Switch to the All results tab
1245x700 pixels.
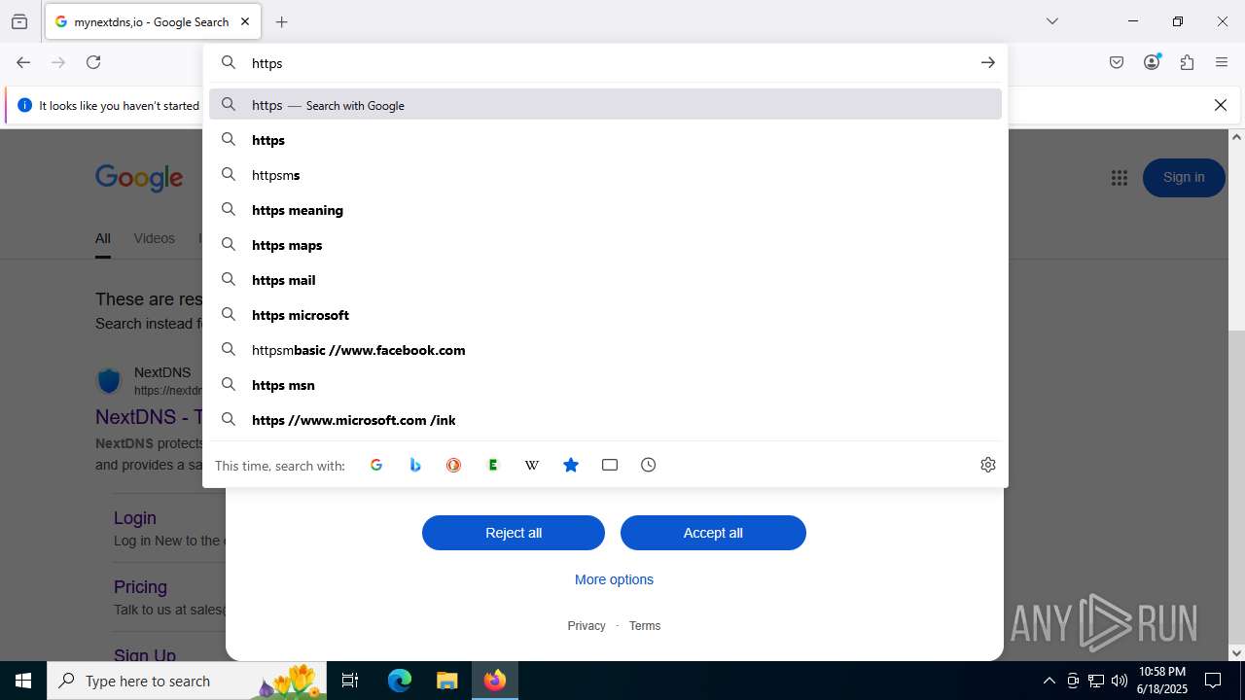[103, 239]
